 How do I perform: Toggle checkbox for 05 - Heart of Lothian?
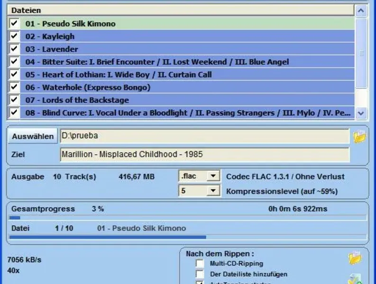[14, 74]
